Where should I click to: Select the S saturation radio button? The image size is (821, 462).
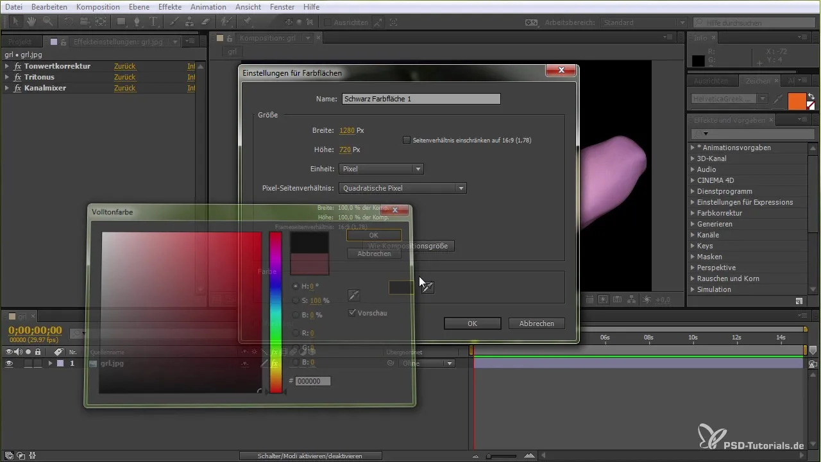point(295,300)
